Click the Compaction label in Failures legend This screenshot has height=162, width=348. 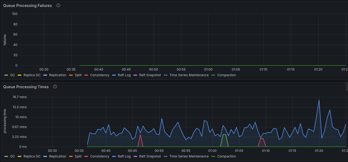227,75
